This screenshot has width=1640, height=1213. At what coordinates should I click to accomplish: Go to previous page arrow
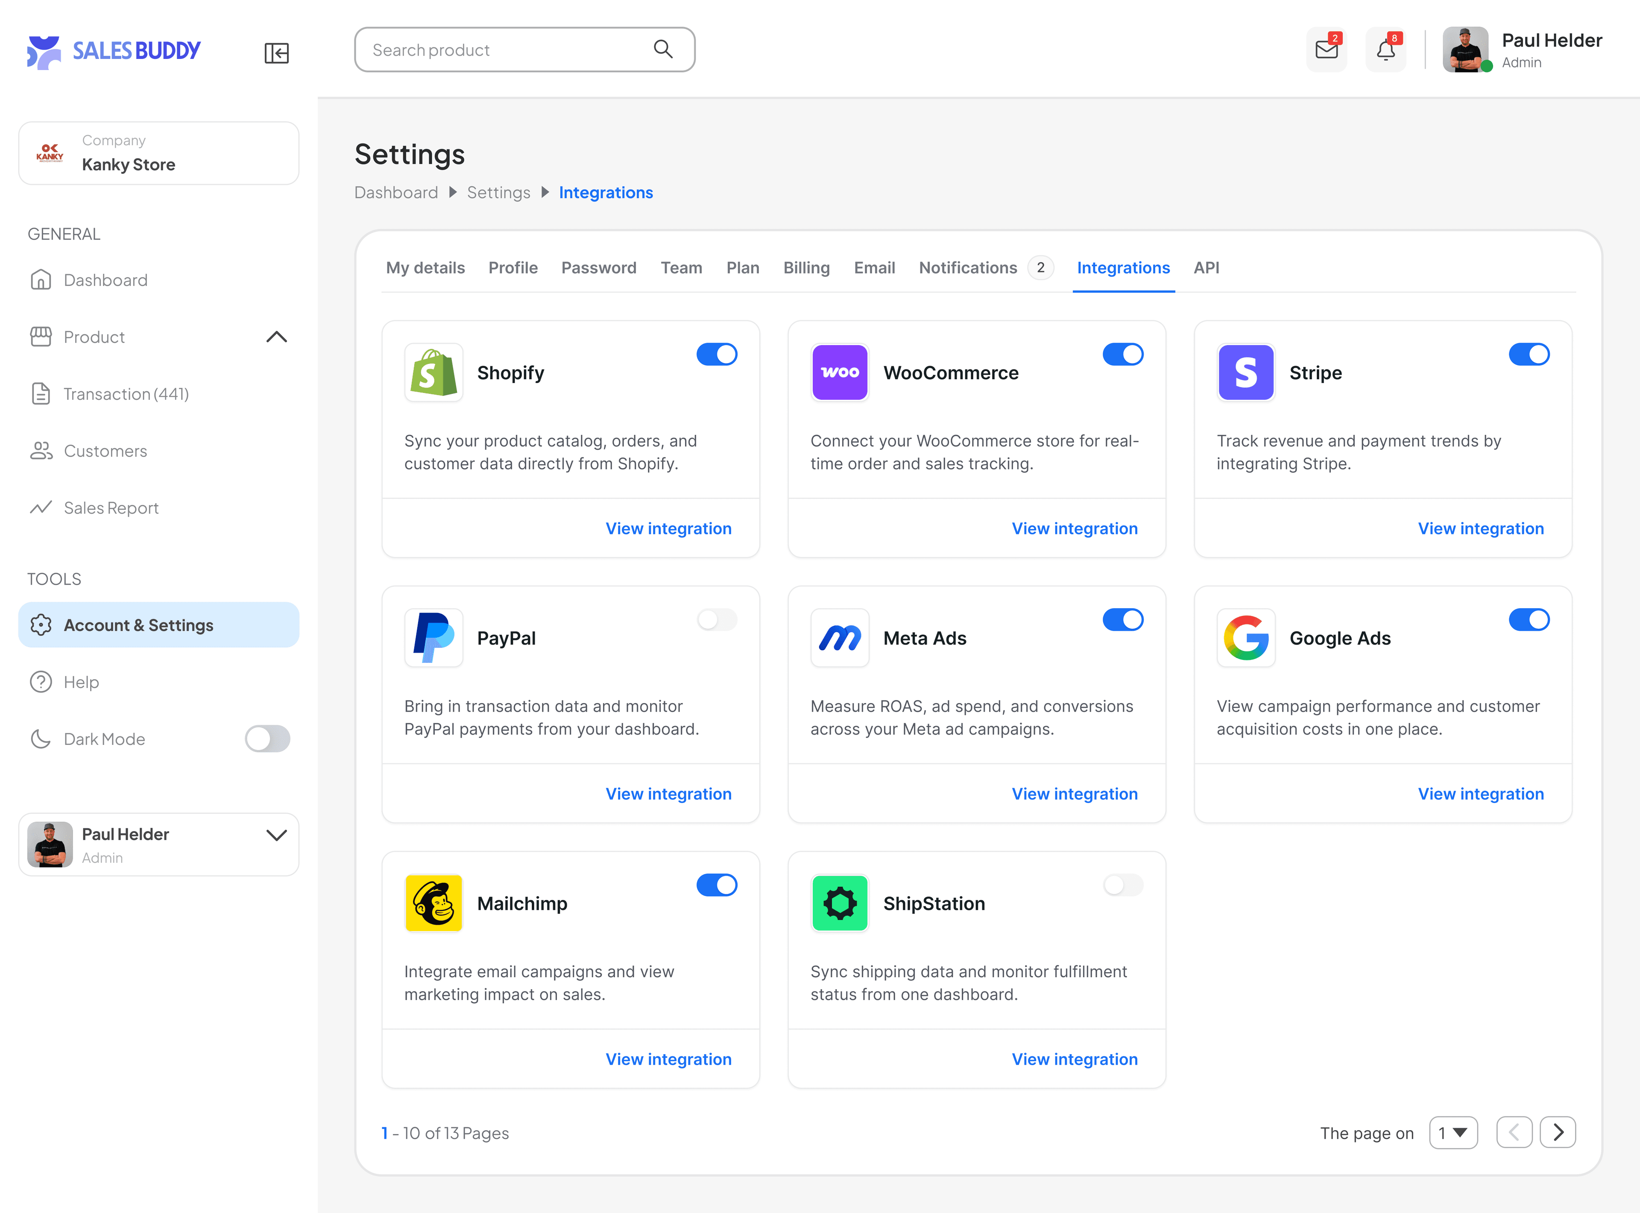(x=1514, y=1132)
